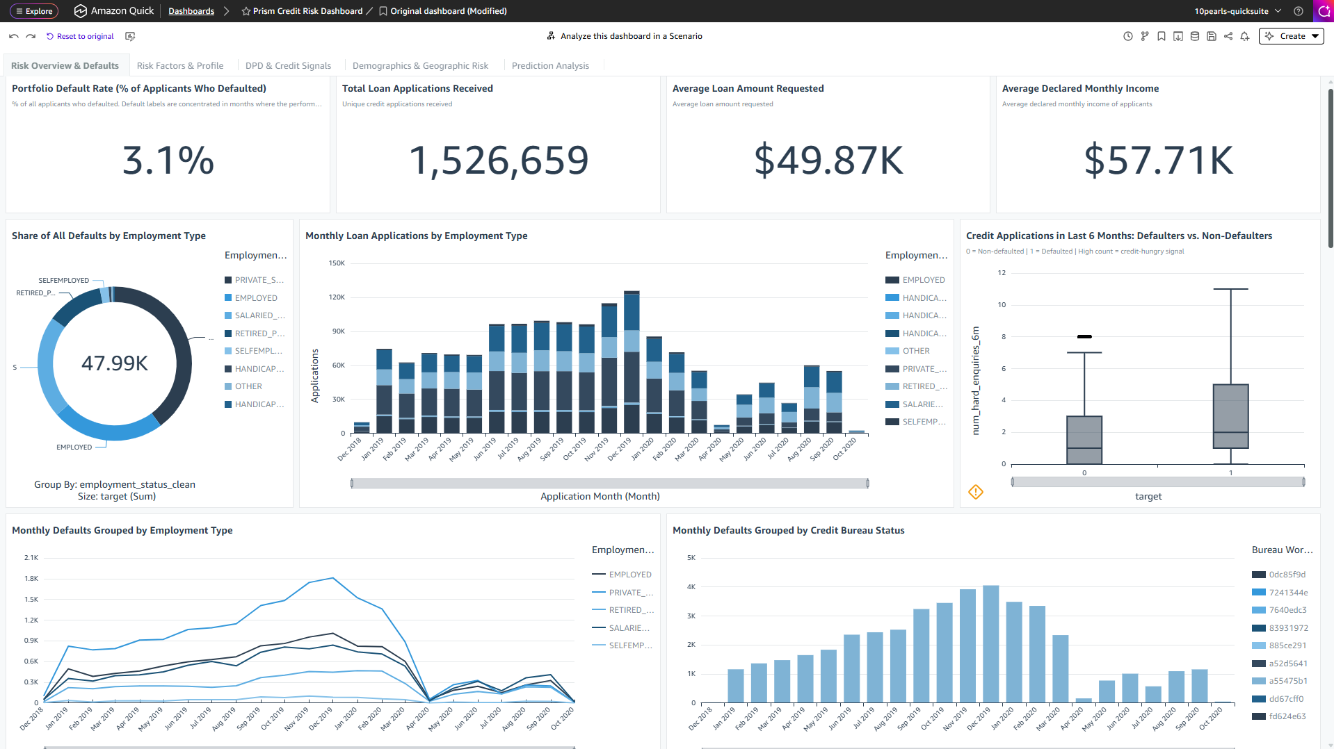The height and width of the screenshot is (749, 1334).
Task: Open the Prediction Analysis tab
Action: [x=550, y=65]
